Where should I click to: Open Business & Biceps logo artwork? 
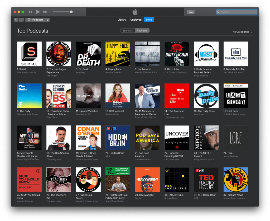pos(88,180)
